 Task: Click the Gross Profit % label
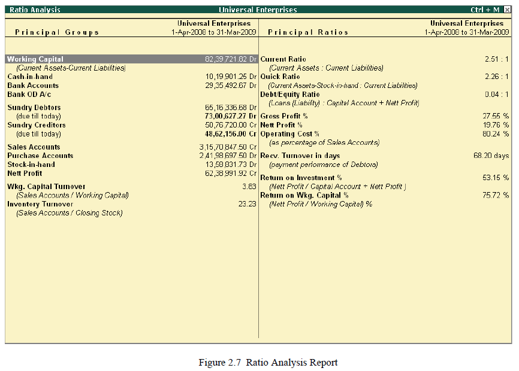(284, 116)
